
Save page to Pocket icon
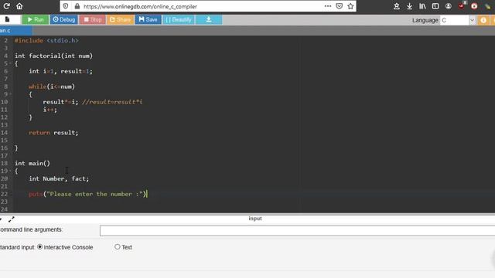(x=340, y=6)
